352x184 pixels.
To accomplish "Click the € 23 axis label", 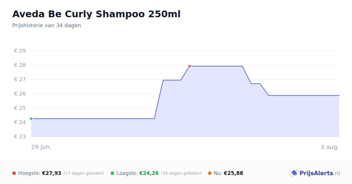I will pos(20,137).
